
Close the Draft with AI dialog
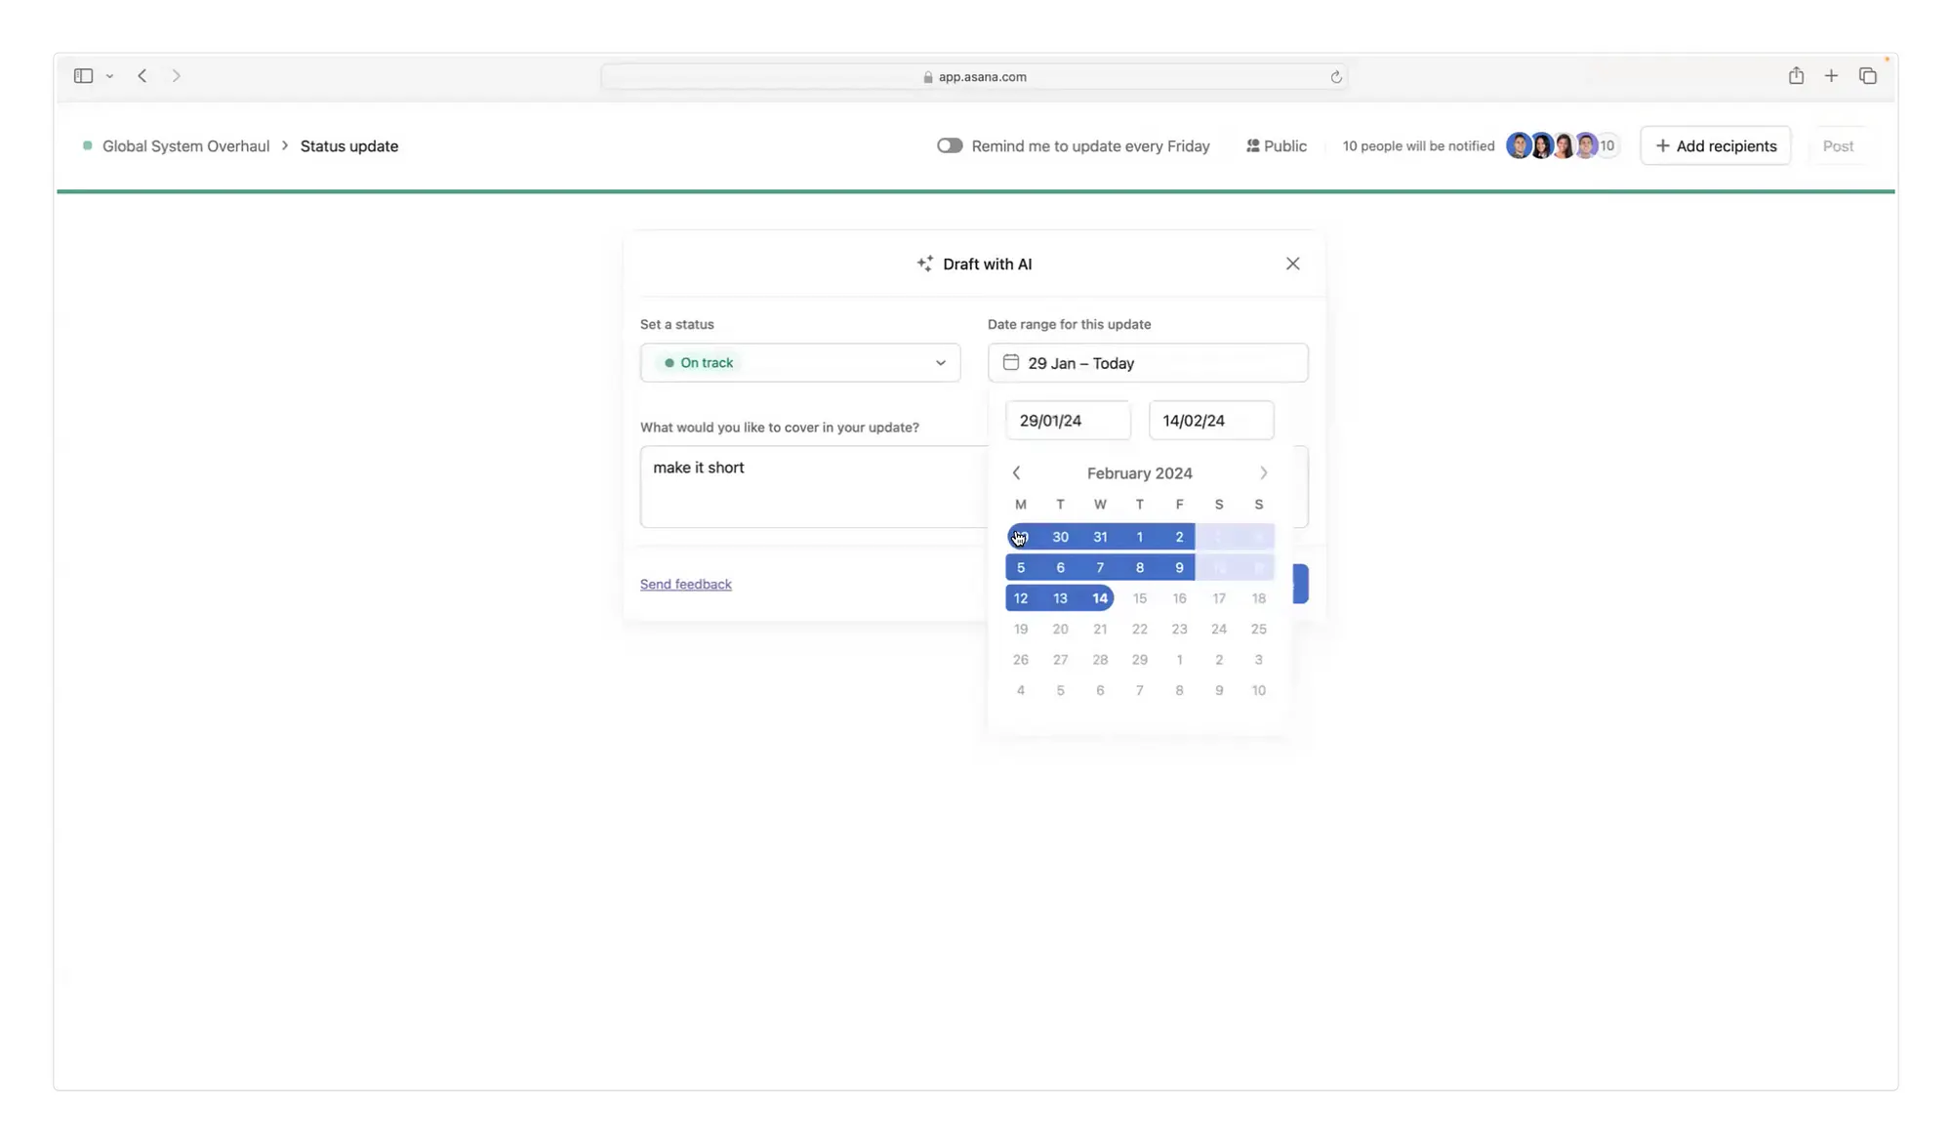[x=1292, y=264]
